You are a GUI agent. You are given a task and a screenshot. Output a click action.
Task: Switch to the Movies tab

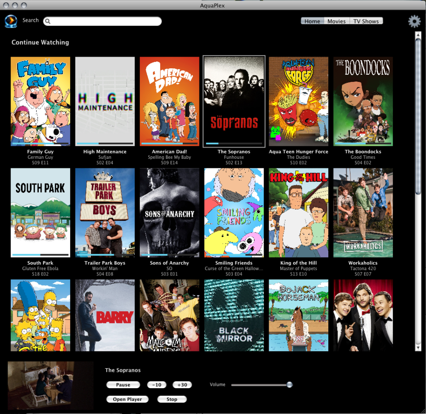coord(336,21)
